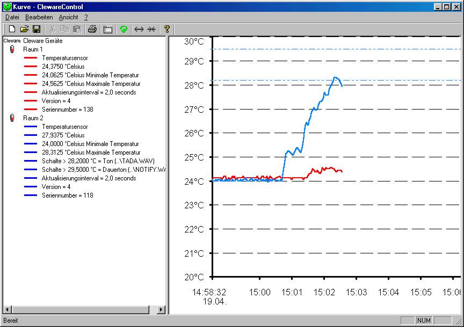The width and height of the screenshot is (464, 327).
Task: Select Cleware Geräte root tree node
Action: pos(43,41)
